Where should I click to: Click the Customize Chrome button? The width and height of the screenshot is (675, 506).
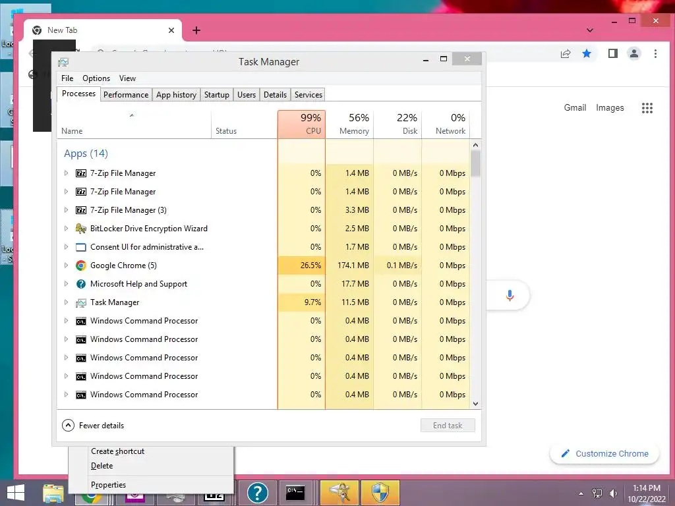tap(604, 453)
